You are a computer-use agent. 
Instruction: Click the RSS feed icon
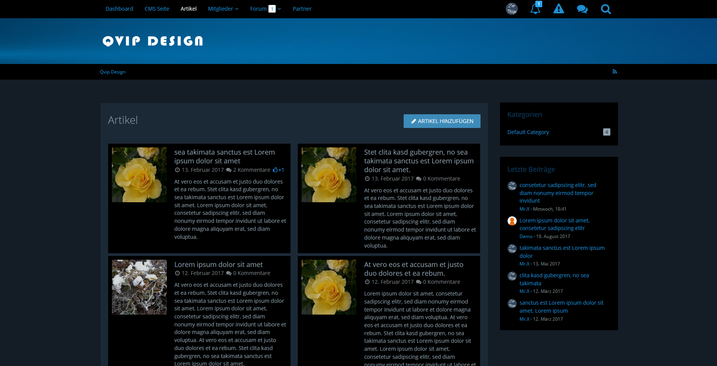pyautogui.click(x=614, y=72)
